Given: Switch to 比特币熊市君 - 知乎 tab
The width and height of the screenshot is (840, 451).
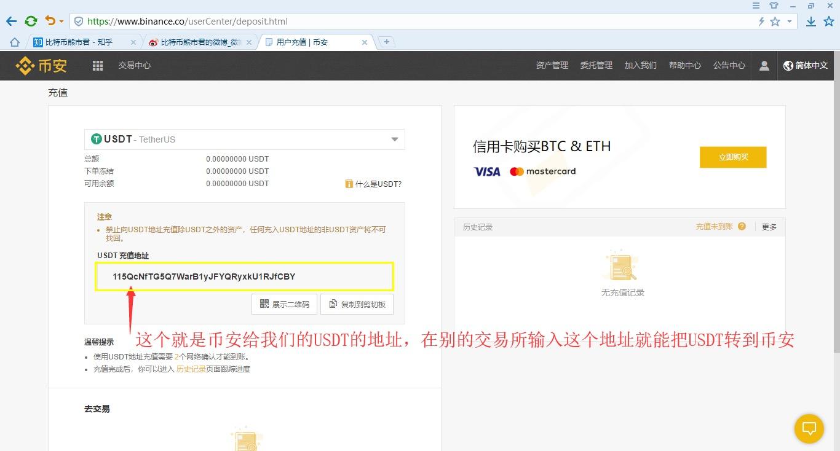Looking at the screenshot, I should coord(85,42).
